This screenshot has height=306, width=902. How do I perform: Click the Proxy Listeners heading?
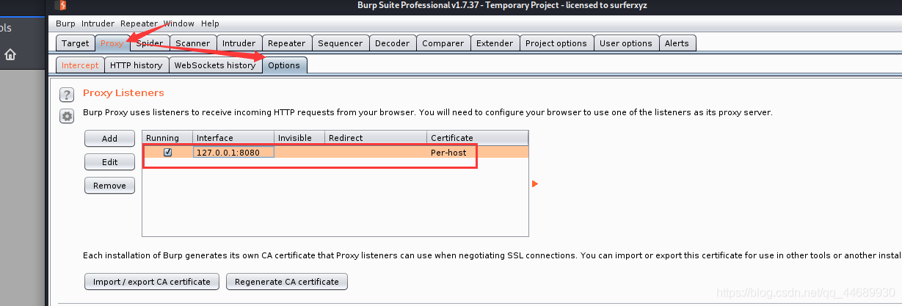click(123, 93)
